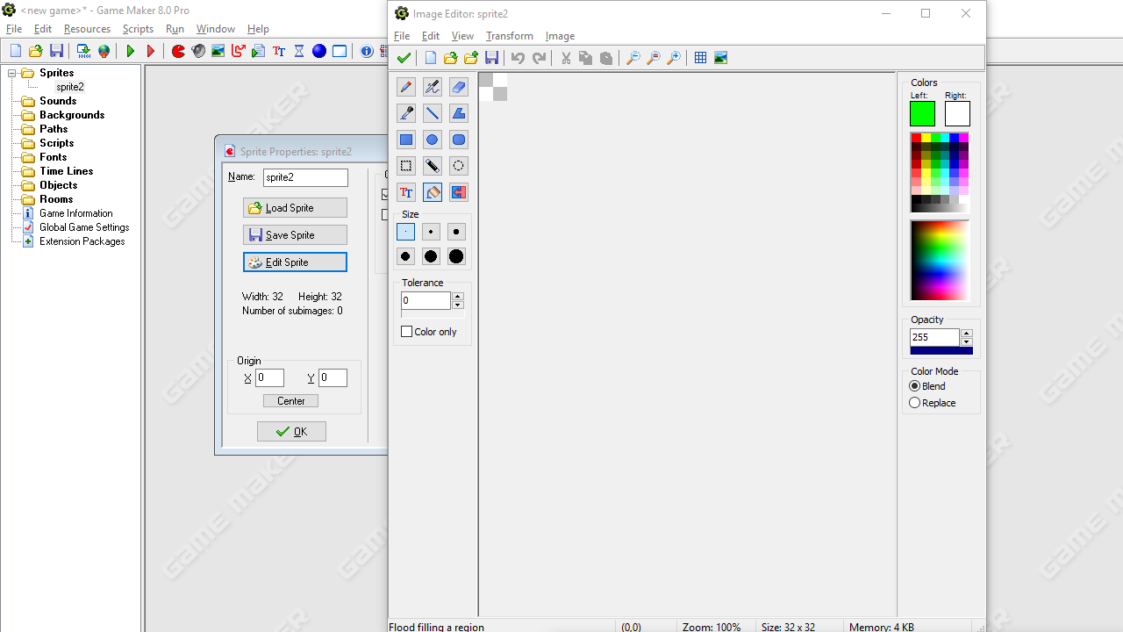Enable the Color only checkbox
Viewport: 1123px width, 632px height.
[x=407, y=332]
